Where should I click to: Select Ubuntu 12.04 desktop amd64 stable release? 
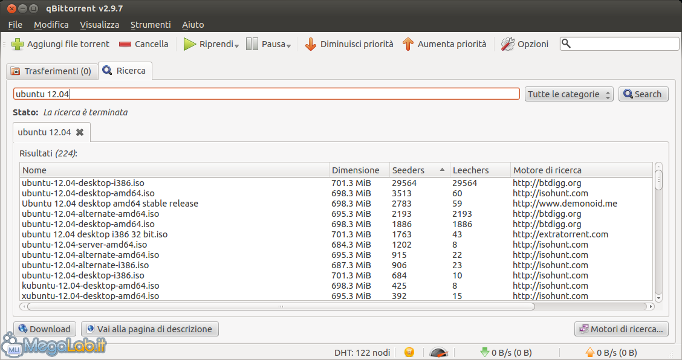(x=336, y=204)
